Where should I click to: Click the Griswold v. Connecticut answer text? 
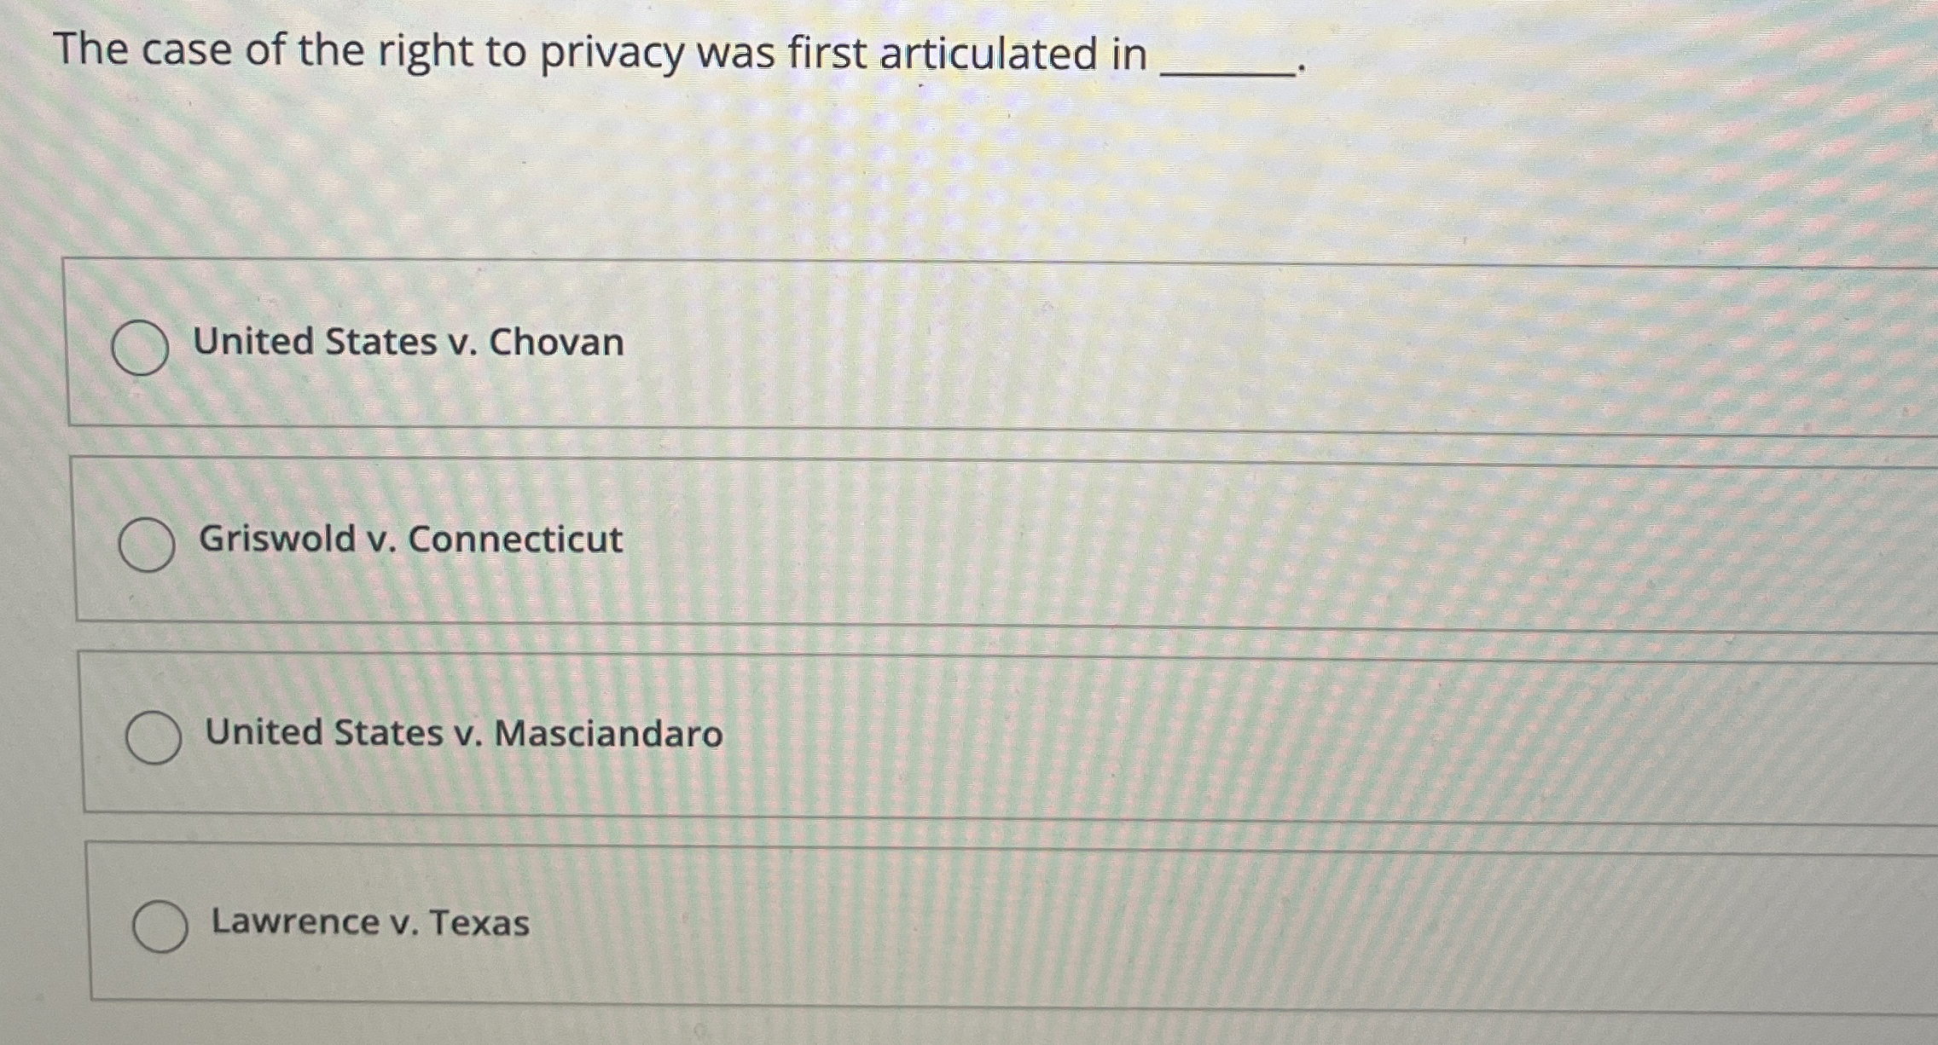coord(408,540)
